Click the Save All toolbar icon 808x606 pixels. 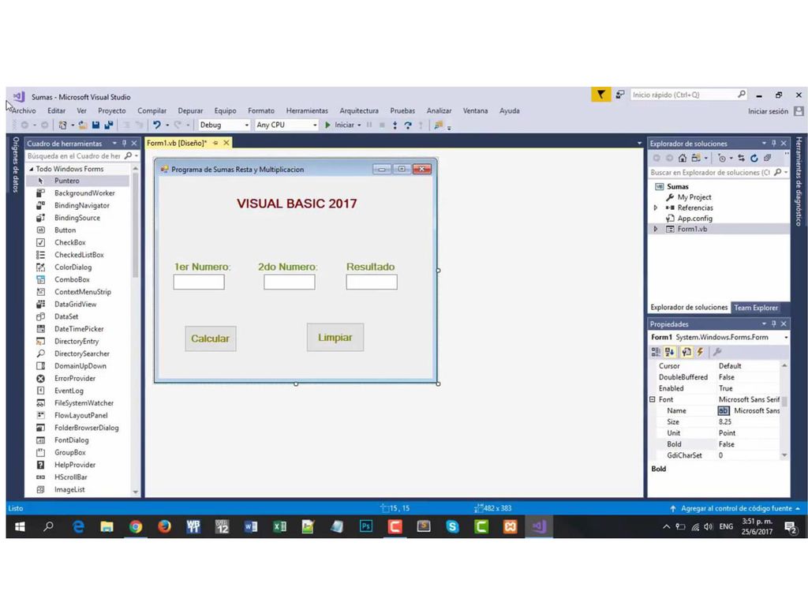click(x=109, y=125)
